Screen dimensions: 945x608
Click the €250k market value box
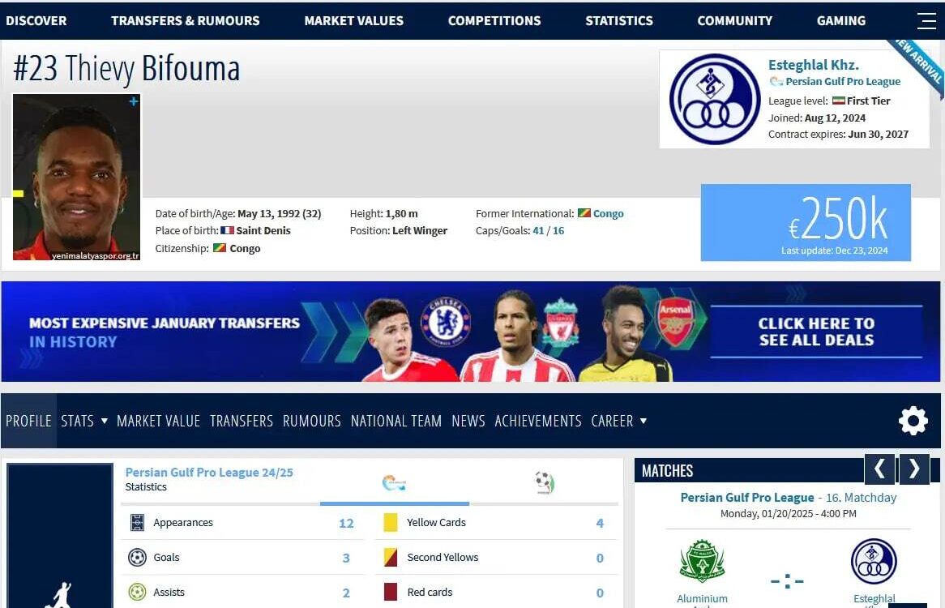point(805,222)
